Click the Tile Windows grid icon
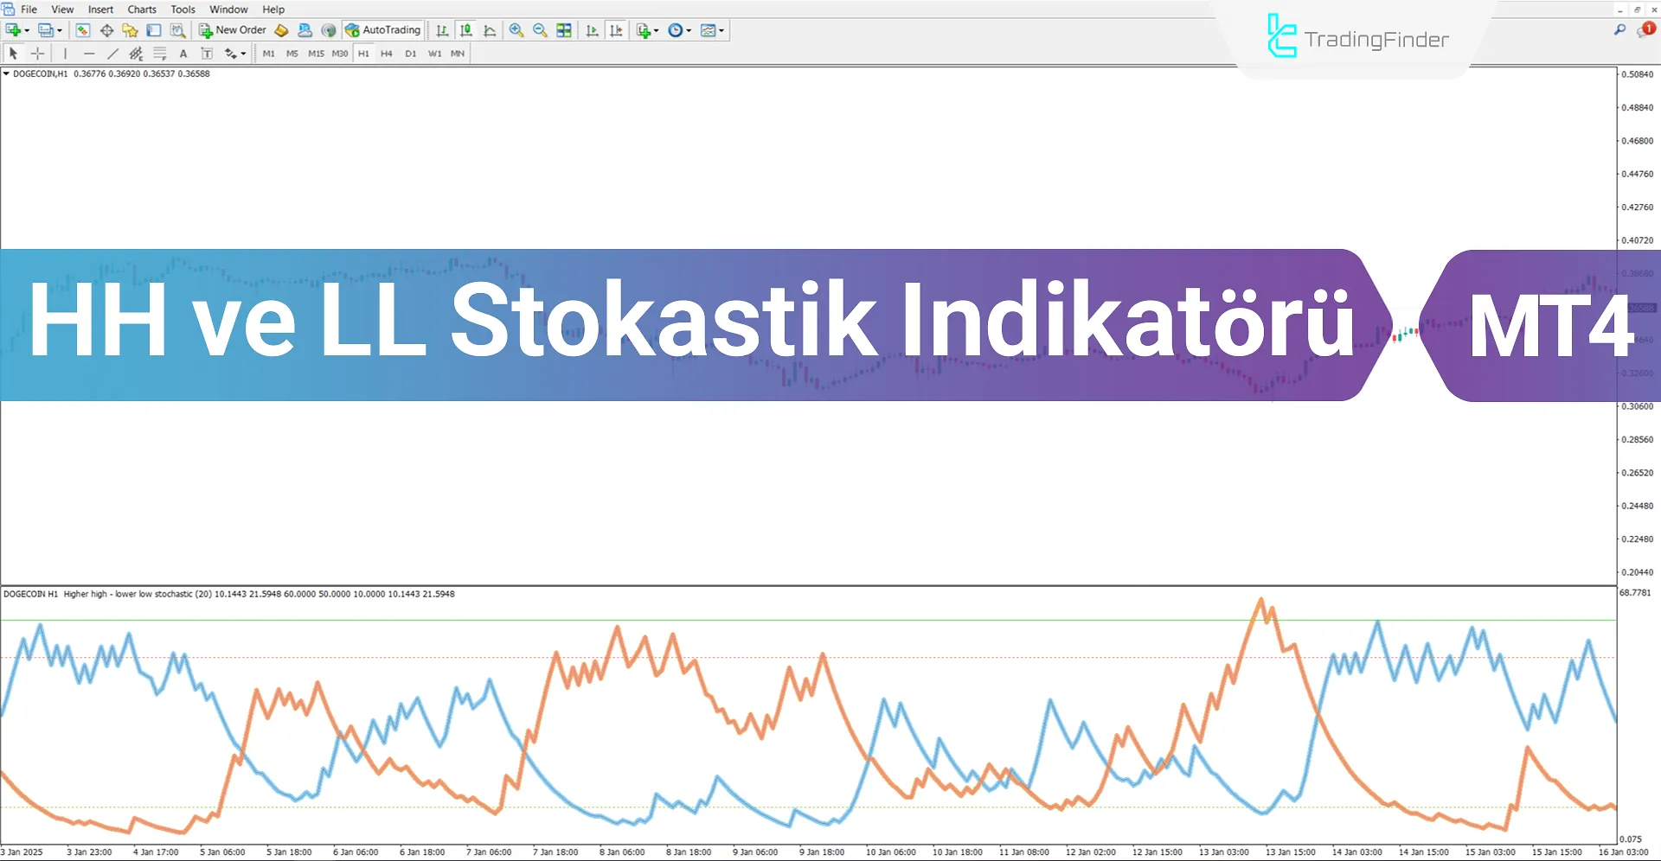Viewport: 1661px width, 861px height. coord(564,30)
